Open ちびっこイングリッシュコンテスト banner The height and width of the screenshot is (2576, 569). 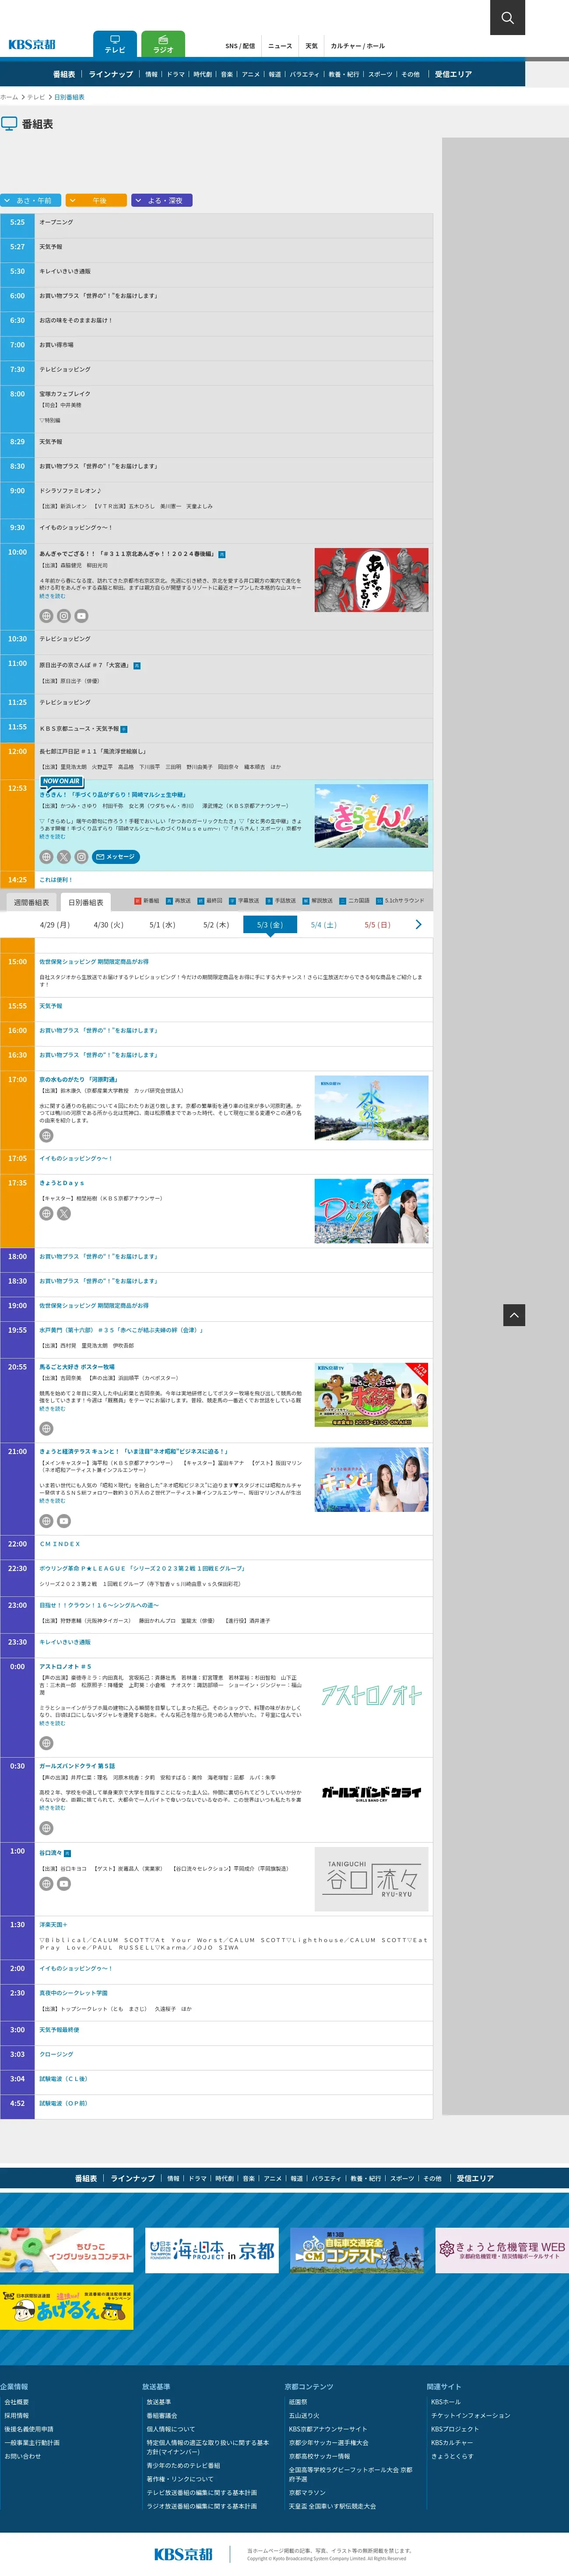(x=66, y=2250)
